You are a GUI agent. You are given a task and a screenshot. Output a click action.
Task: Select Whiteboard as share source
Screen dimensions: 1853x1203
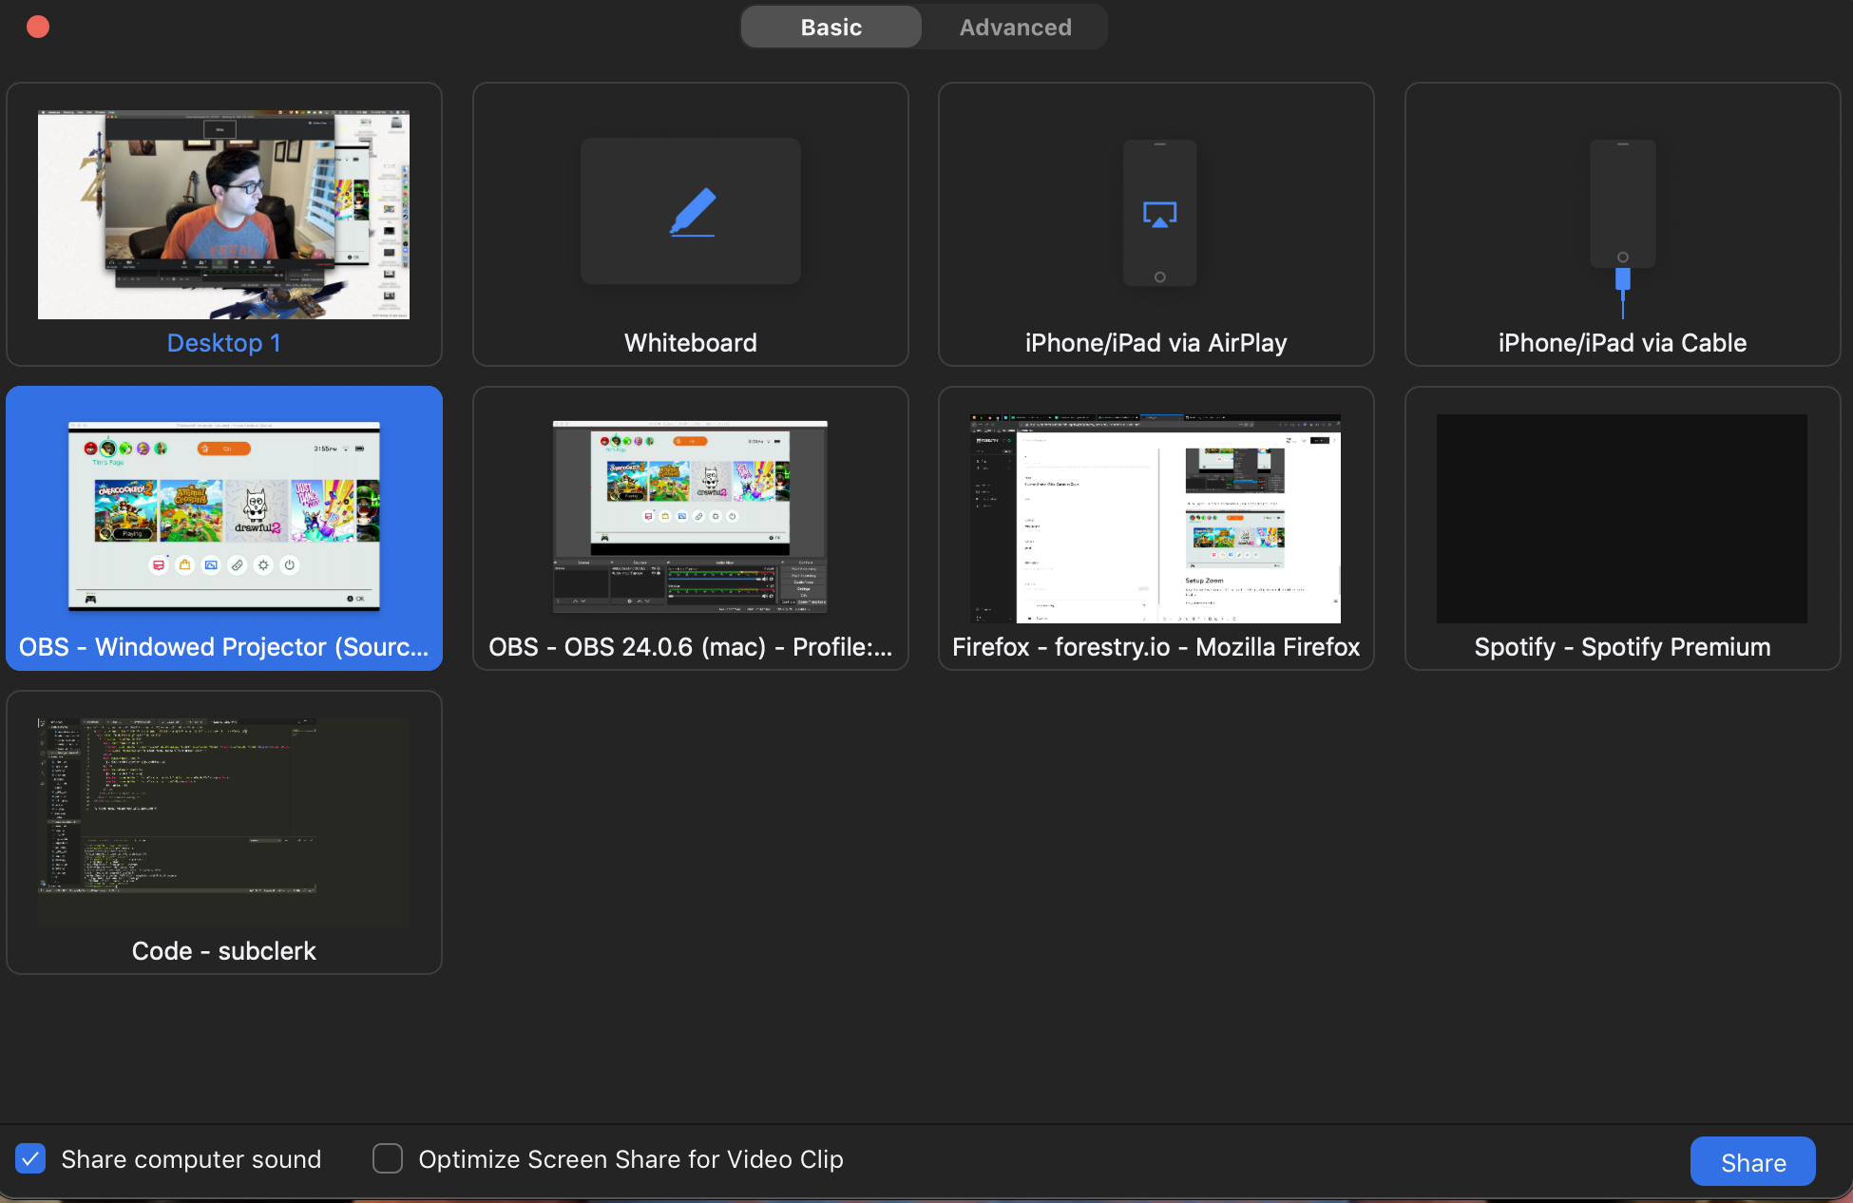(x=690, y=222)
